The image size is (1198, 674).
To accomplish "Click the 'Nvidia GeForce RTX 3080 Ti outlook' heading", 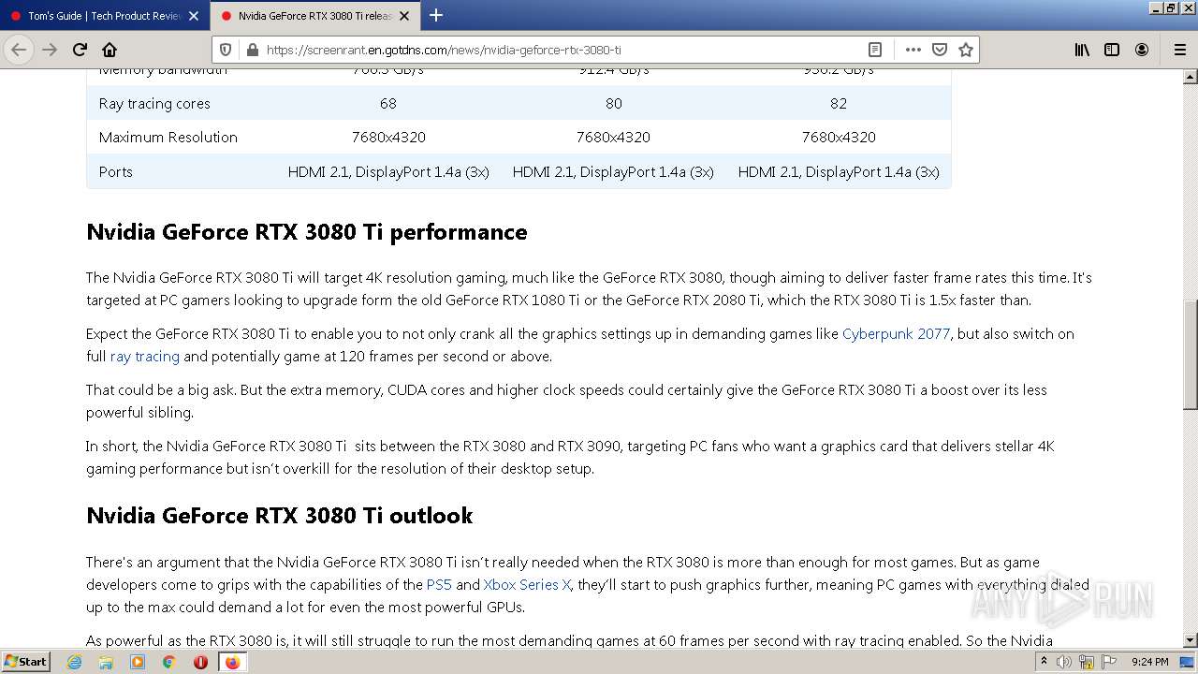I will pos(280,516).
